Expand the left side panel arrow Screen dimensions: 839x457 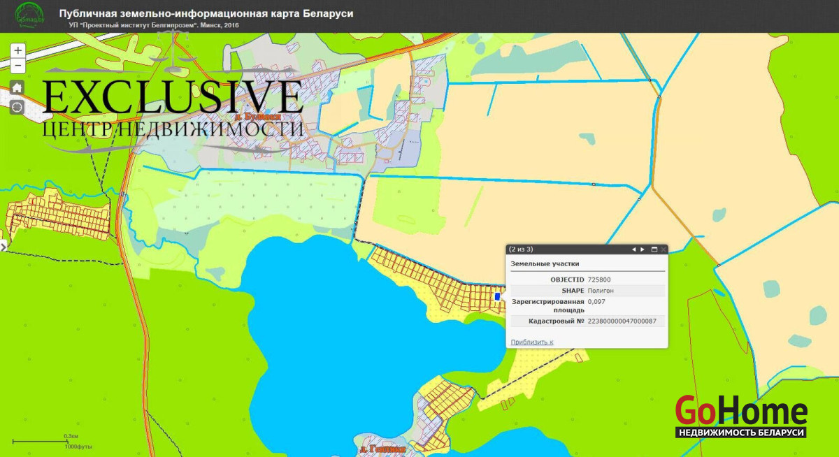coord(3,246)
